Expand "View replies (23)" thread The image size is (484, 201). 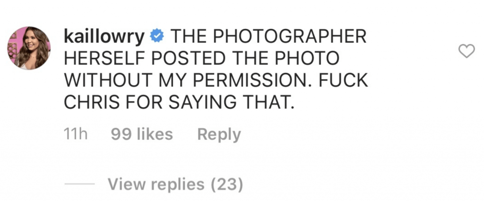tap(175, 184)
